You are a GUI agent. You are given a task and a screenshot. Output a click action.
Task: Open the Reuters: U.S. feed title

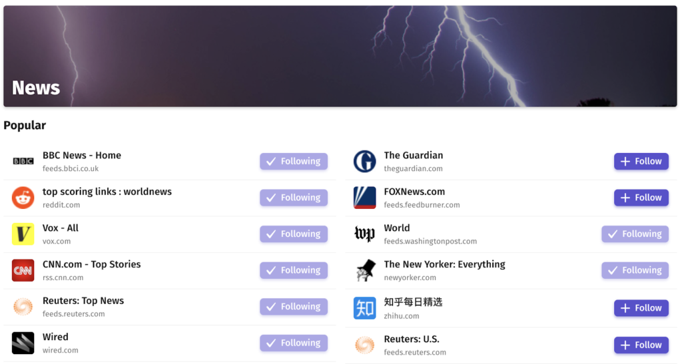coord(412,339)
